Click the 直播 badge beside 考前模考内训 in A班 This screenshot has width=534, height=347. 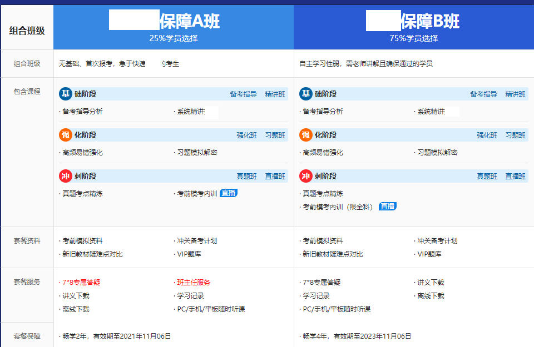coord(229,193)
